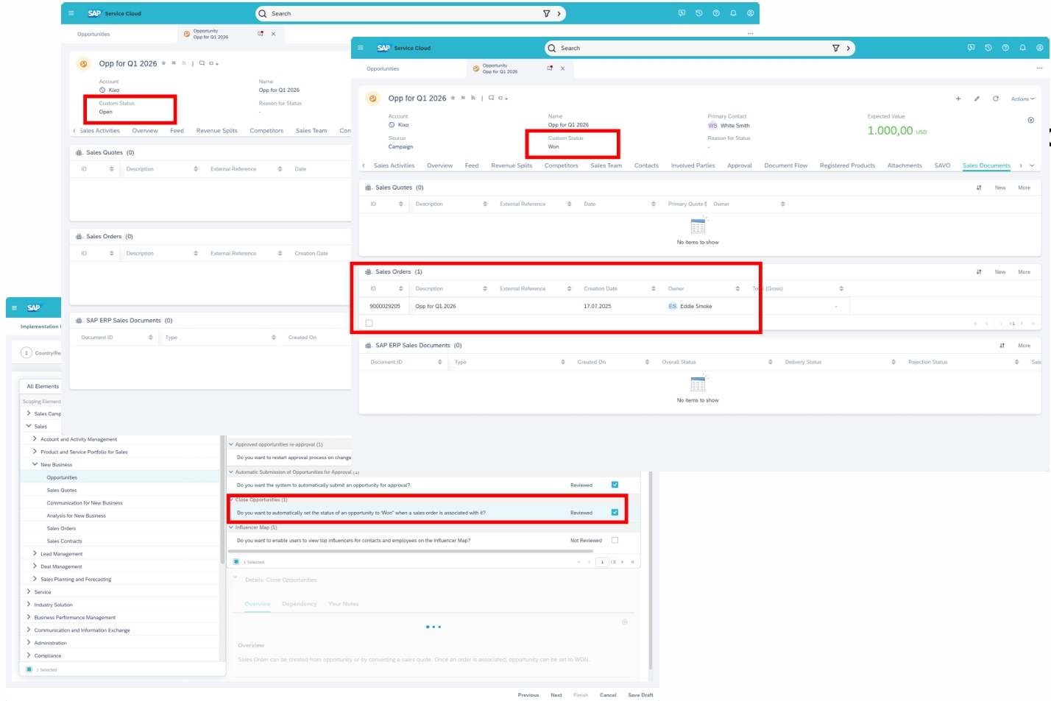Expand Account and Activity Management node
This screenshot has width=1051, height=701.
click(35, 439)
